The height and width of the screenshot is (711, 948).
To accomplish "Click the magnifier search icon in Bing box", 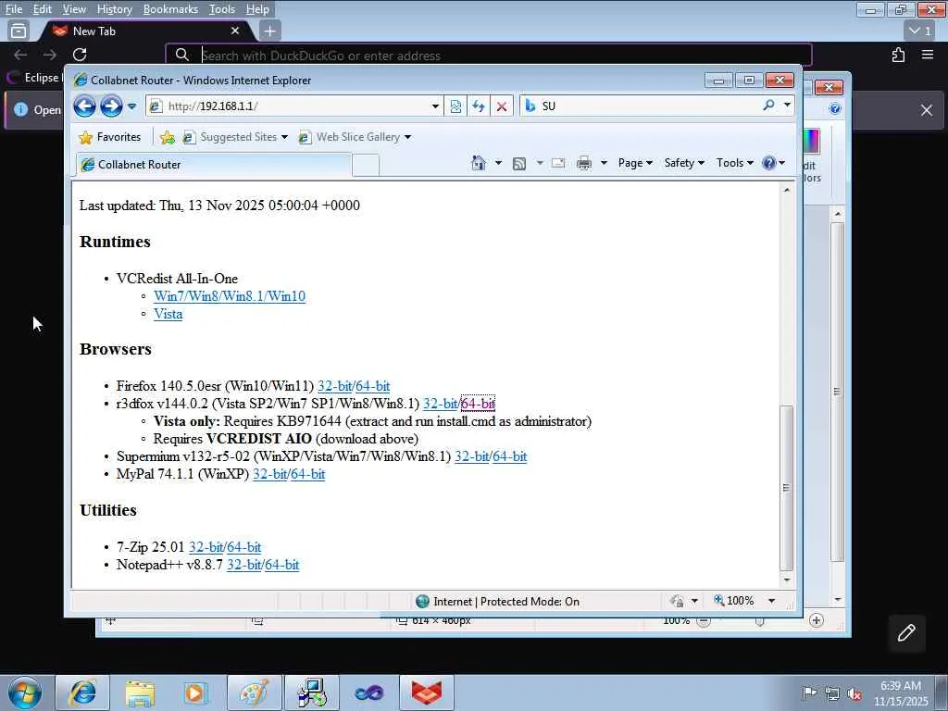I will (x=768, y=106).
